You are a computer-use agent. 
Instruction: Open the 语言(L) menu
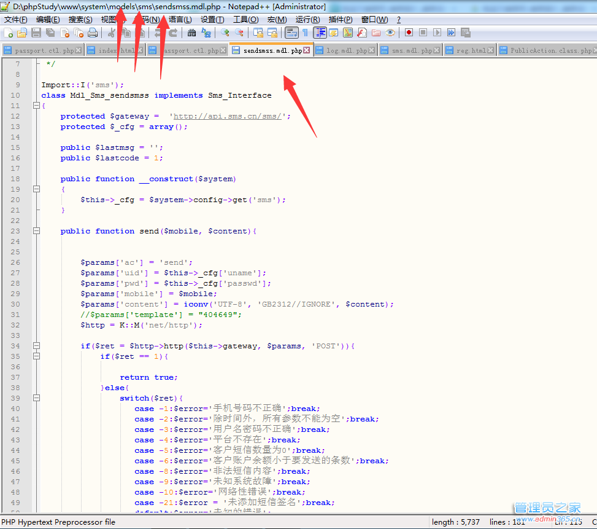point(180,20)
